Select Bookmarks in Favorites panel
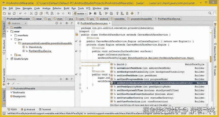The height and width of the screenshot is (117, 219). pos(19,92)
